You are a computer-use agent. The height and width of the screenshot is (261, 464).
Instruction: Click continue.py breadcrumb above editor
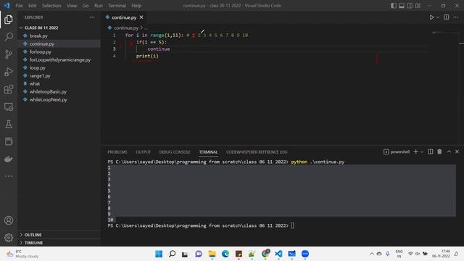pos(126,28)
